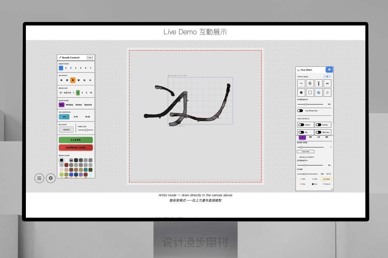Toggle Last Stroke Only switch
The height and width of the screenshot is (258, 388).
[x=300, y=111]
